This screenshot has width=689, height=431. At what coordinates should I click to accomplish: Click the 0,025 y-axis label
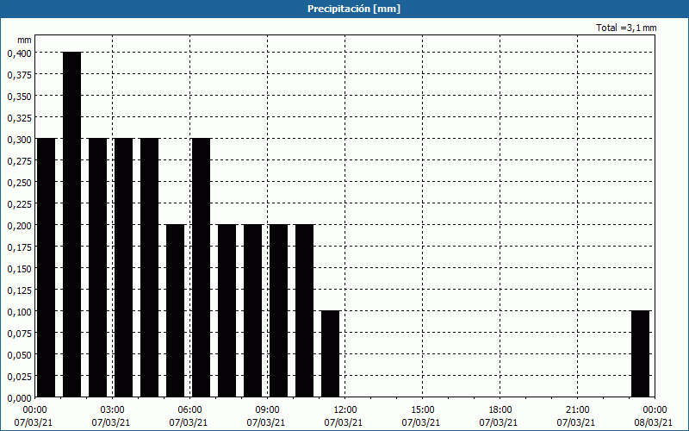(19, 377)
